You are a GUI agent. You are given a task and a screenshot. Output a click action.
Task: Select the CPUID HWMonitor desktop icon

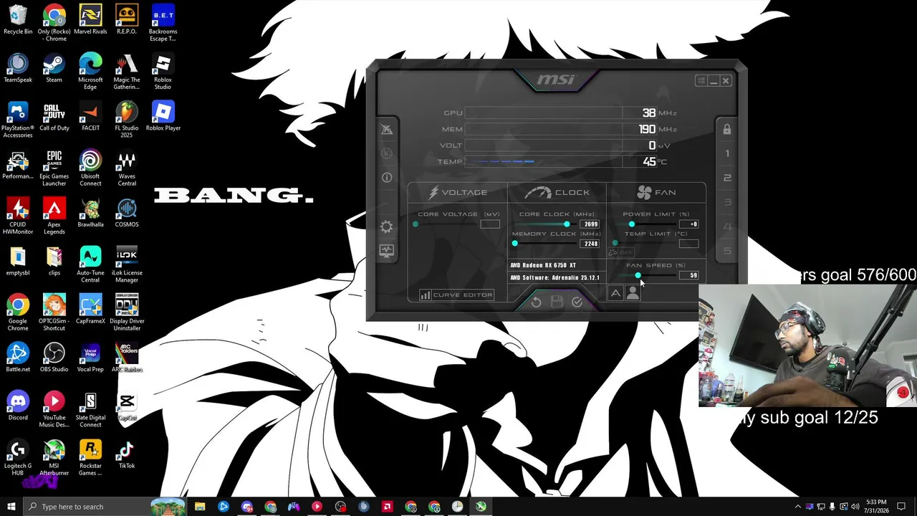[x=18, y=216]
